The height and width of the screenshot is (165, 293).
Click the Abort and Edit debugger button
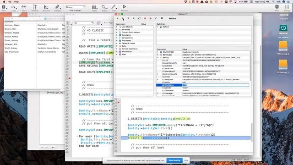(x=151, y=18)
